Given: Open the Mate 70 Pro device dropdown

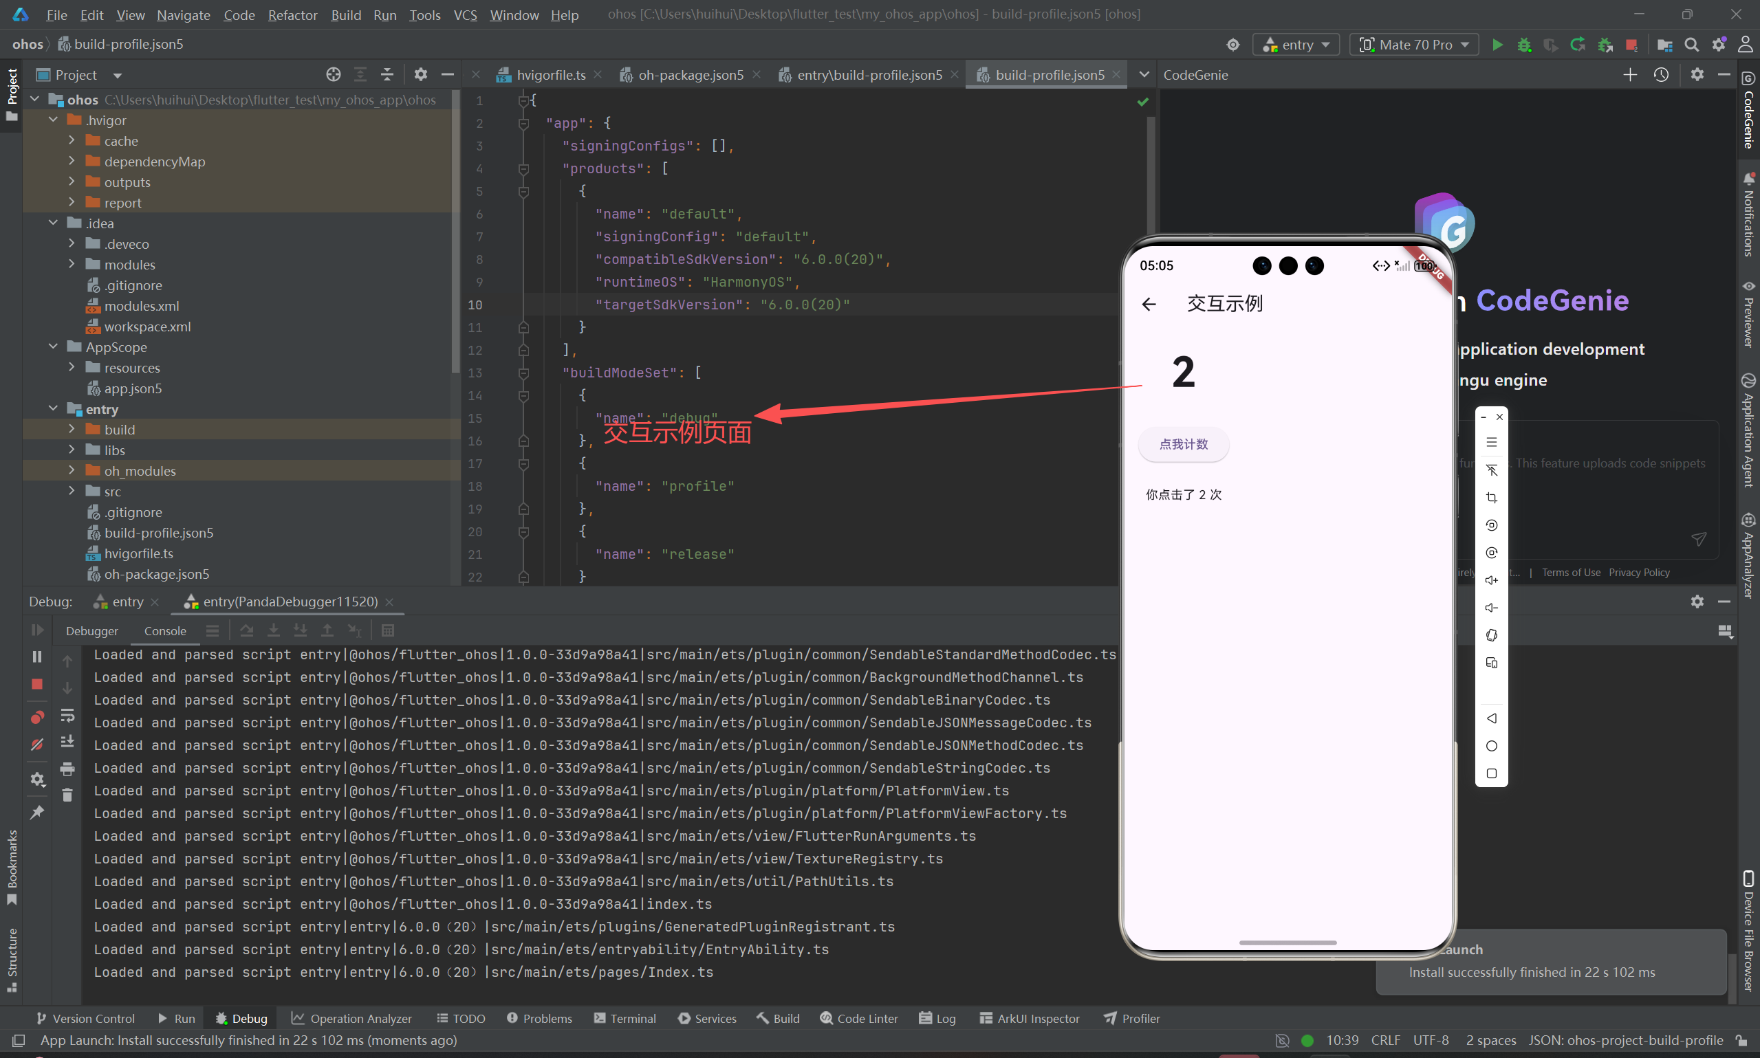Looking at the screenshot, I should pos(1414,45).
